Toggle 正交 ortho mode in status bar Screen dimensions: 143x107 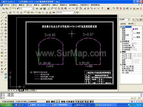coord(58,102)
